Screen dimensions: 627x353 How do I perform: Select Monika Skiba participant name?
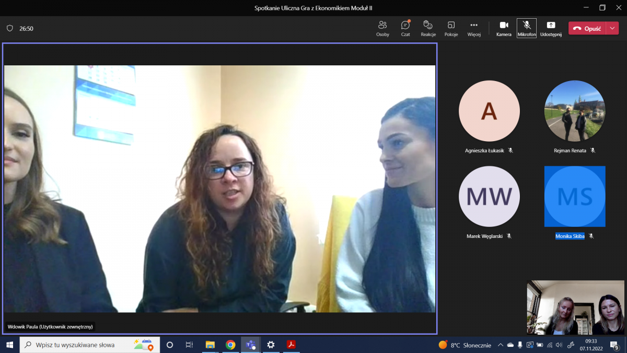pyautogui.click(x=570, y=236)
